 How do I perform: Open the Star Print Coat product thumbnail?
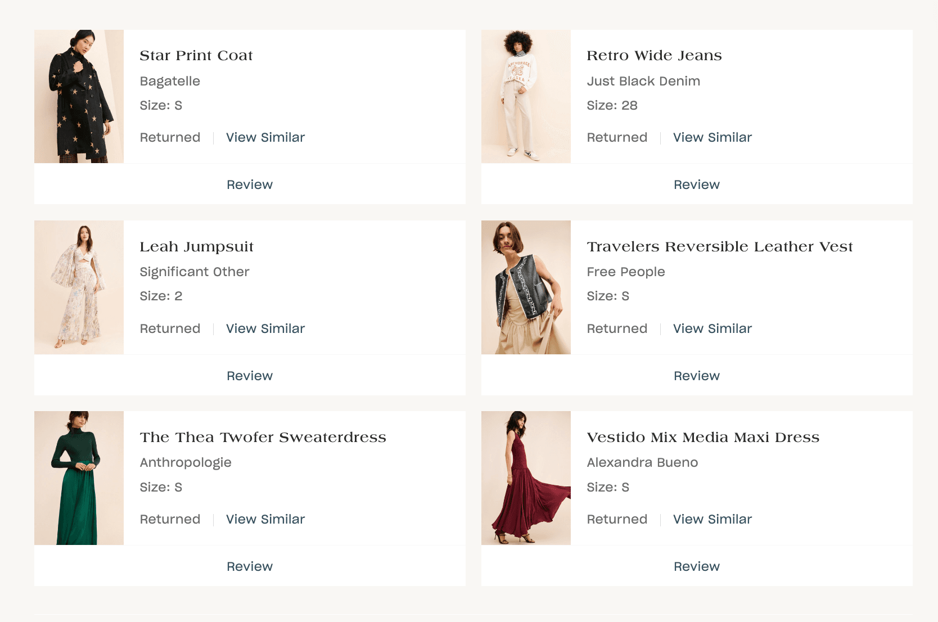(79, 96)
